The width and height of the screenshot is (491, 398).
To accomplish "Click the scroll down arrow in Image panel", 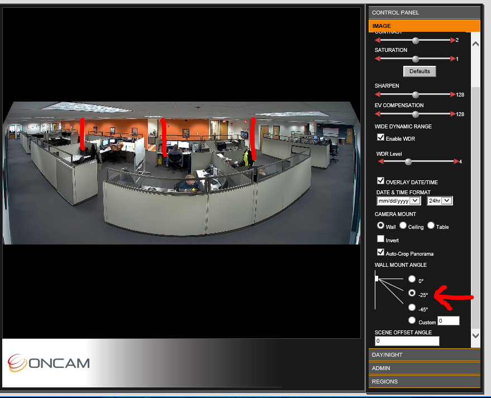I will click(475, 335).
